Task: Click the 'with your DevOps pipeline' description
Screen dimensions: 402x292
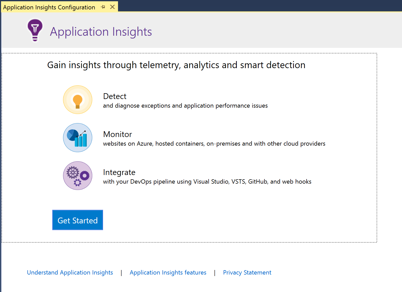Action: [207, 182]
